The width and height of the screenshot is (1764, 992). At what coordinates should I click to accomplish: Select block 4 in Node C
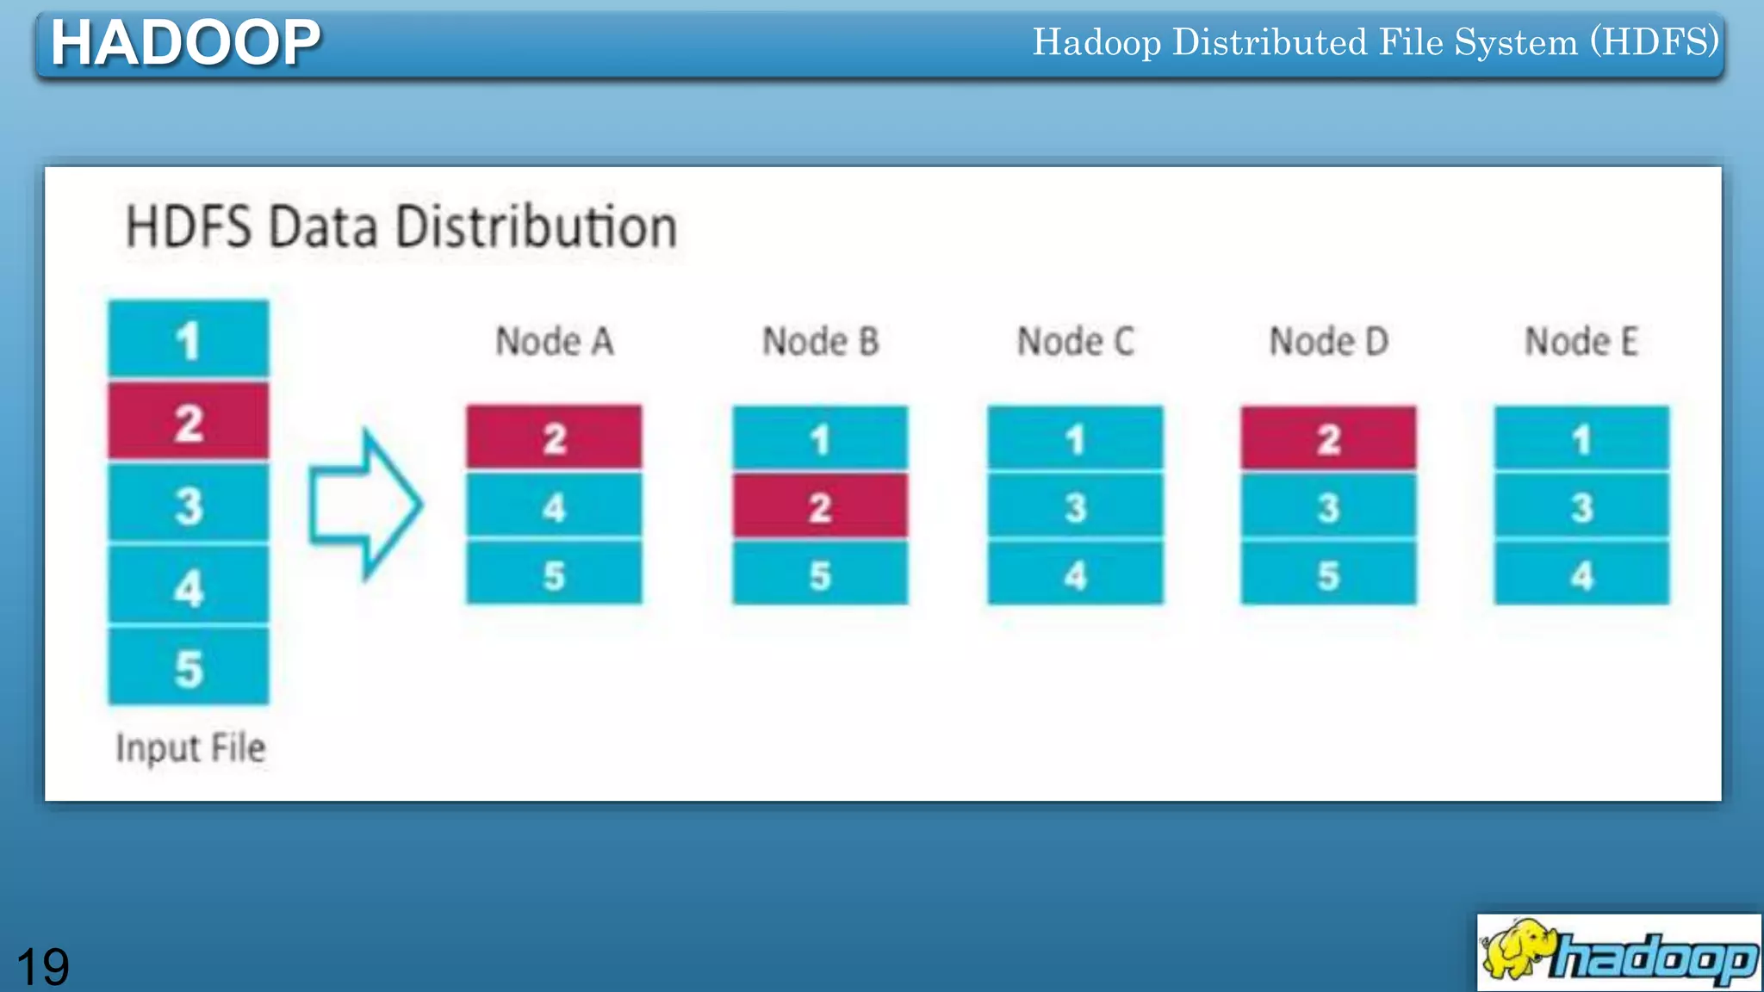pyautogui.click(x=1075, y=573)
